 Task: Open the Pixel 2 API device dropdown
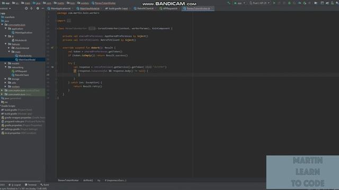260,3
